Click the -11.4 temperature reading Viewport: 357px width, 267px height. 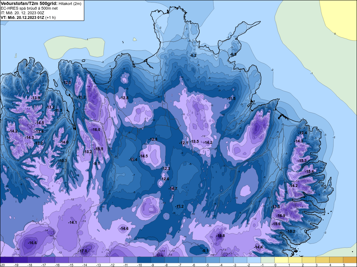coord(133,160)
